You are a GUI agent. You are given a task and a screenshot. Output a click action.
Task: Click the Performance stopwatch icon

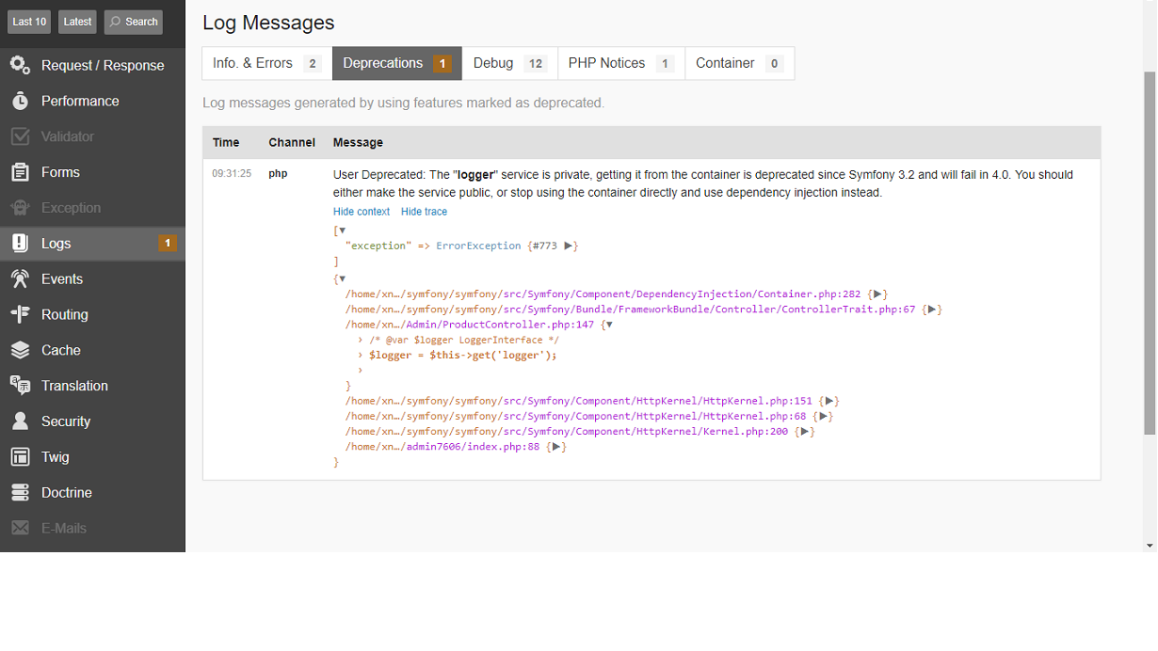[x=20, y=101]
